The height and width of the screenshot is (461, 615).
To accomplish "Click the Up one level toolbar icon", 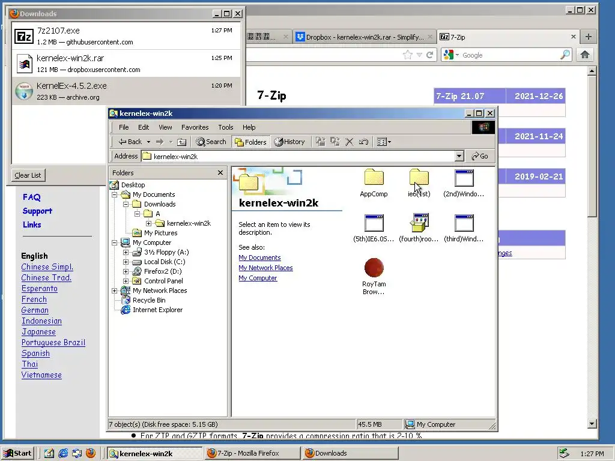I will pyautogui.click(x=181, y=142).
